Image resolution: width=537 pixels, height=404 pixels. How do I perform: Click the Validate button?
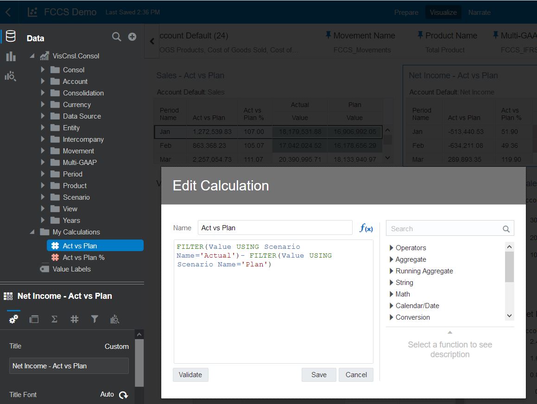pyautogui.click(x=190, y=375)
